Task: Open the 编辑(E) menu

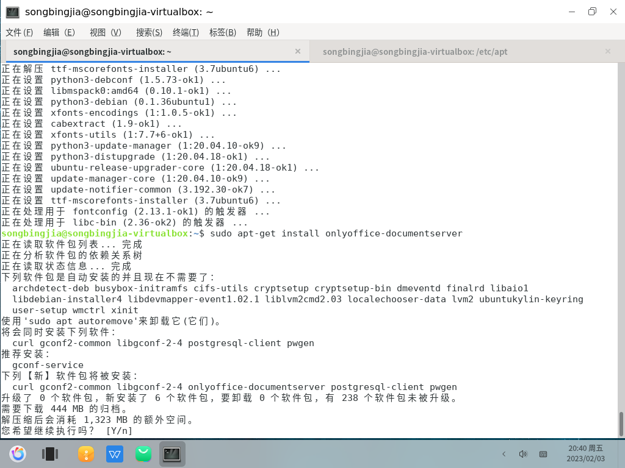Action: [x=59, y=32]
